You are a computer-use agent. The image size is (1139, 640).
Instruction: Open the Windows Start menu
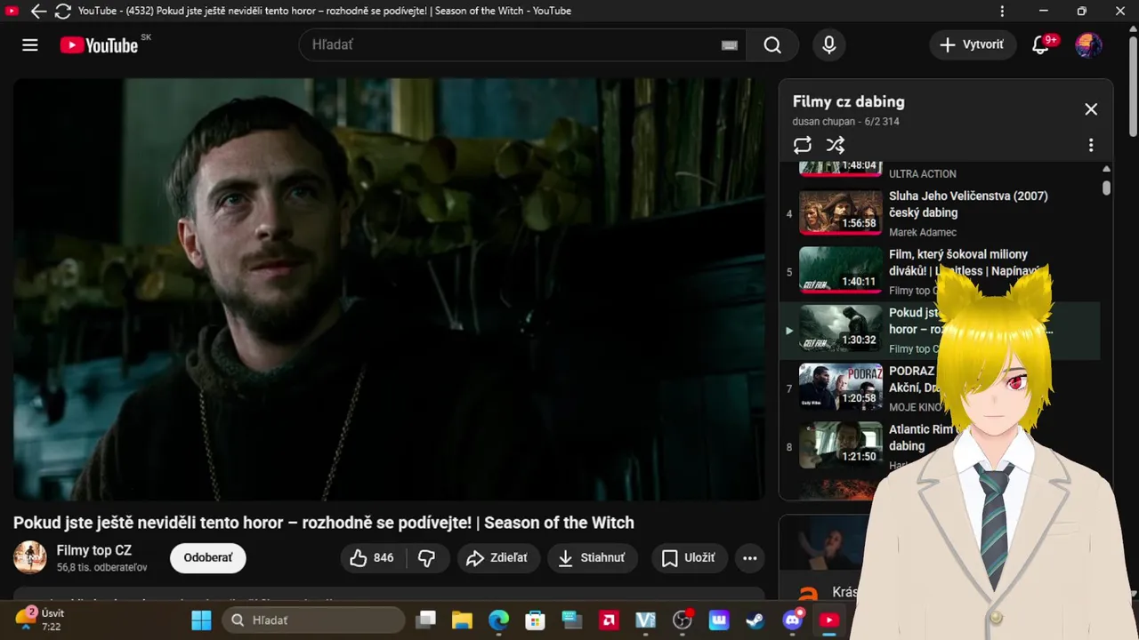click(202, 620)
